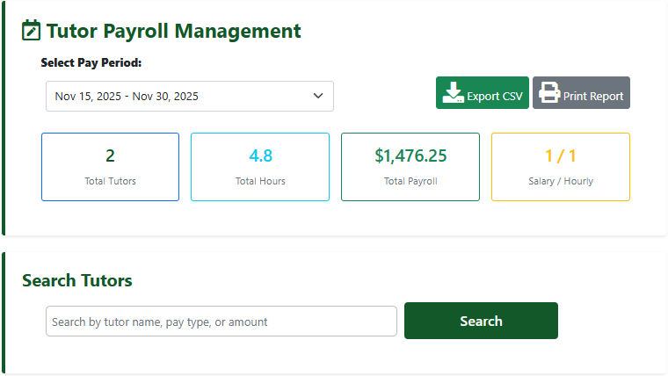The width and height of the screenshot is (668, 376).
Task: Select the Total Hours label
Action: point(260,181)
